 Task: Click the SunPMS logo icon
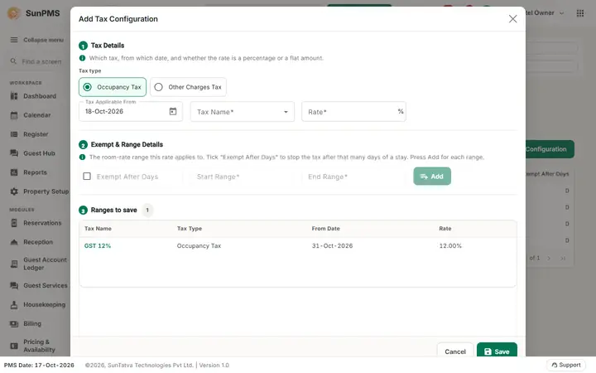pyautogui.click(x=14, y=13)
